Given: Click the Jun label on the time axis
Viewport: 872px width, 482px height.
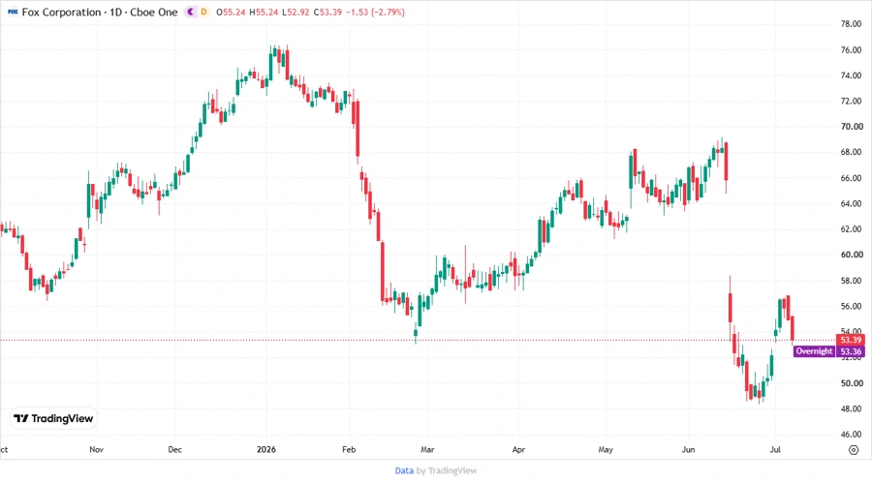Looking at the screenshot, I should [689, 450].
